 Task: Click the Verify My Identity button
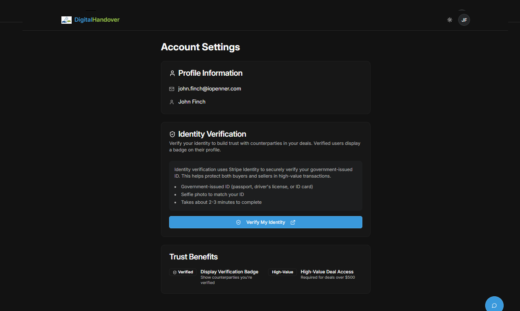[266, 222]
